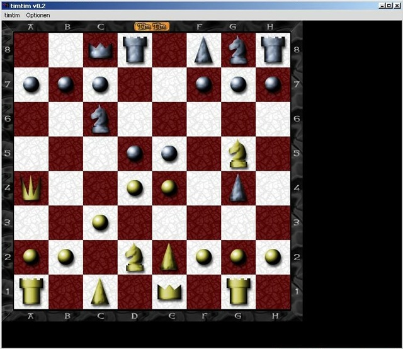Select the gold pawn on E4
This screenshot has height=349, width=403.
(169, 188)
